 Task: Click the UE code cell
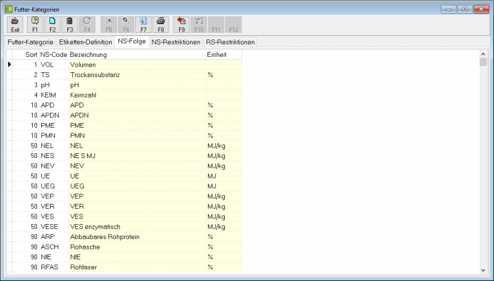coord(54,176)
